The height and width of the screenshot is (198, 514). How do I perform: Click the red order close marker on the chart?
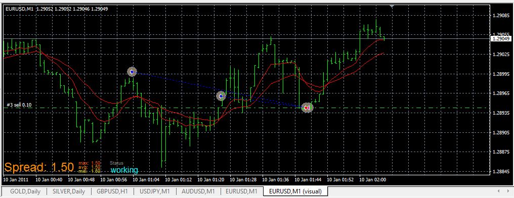coord(307,108)
